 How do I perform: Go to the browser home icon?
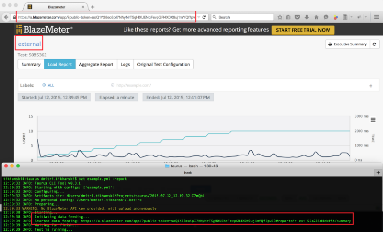tap(316, 17)
